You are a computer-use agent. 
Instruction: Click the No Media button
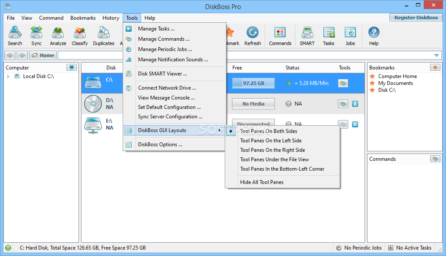(x=253, y=104)
